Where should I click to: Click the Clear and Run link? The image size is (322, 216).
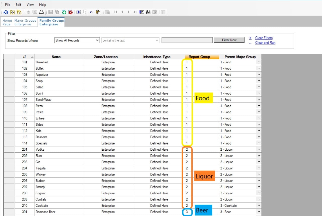pos(265,43)
